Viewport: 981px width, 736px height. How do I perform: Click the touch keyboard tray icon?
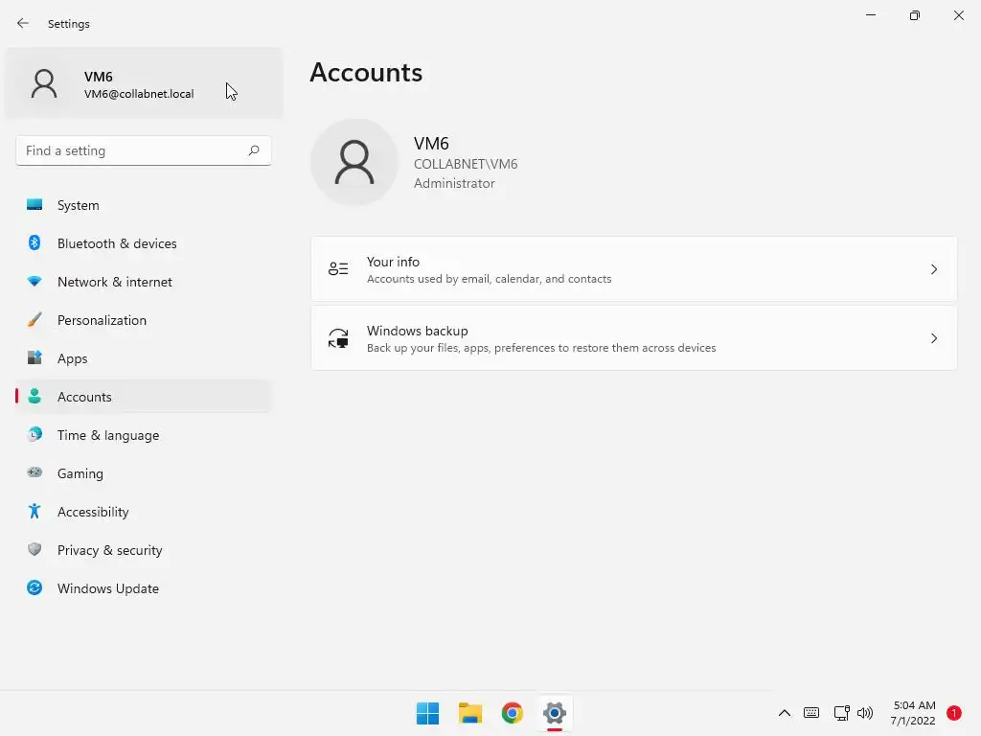811,713
